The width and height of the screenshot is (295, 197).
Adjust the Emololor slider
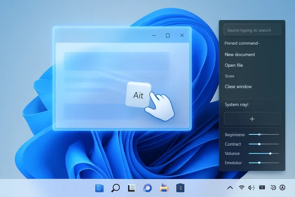point(264,163)
